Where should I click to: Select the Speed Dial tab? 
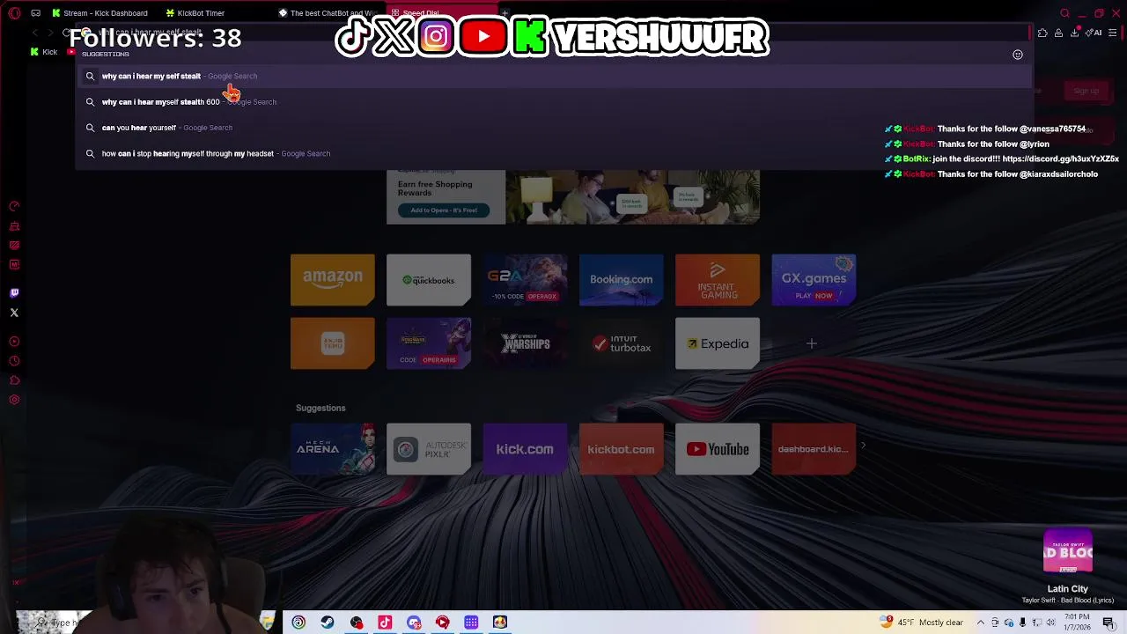440,13
